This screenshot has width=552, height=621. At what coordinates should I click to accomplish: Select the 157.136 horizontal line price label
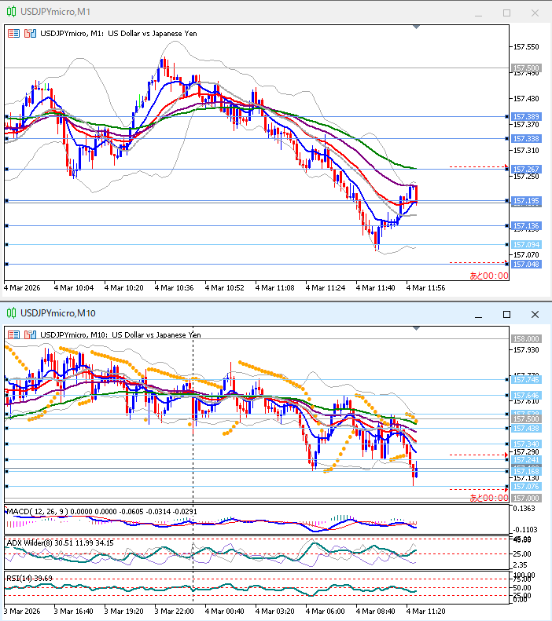click(x=525, y=226)
